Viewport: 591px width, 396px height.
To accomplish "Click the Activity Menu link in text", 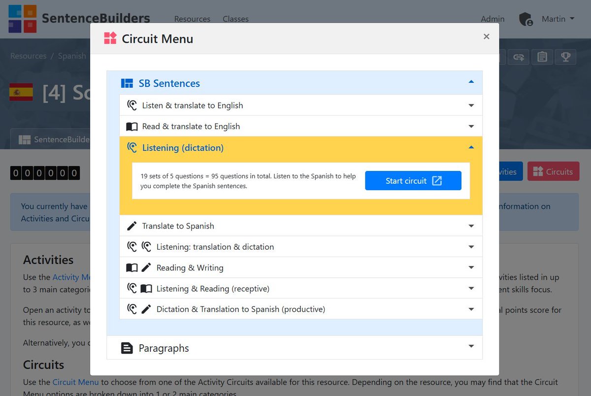I will [x=71, y=277].
